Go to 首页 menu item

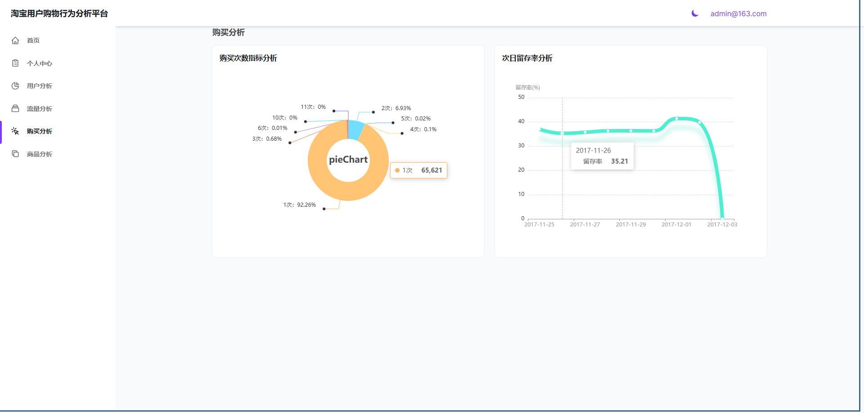pos(33,40)
